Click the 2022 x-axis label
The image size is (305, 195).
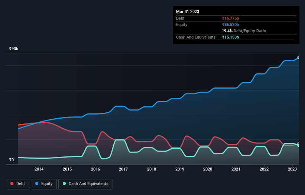tap(264, 169)
